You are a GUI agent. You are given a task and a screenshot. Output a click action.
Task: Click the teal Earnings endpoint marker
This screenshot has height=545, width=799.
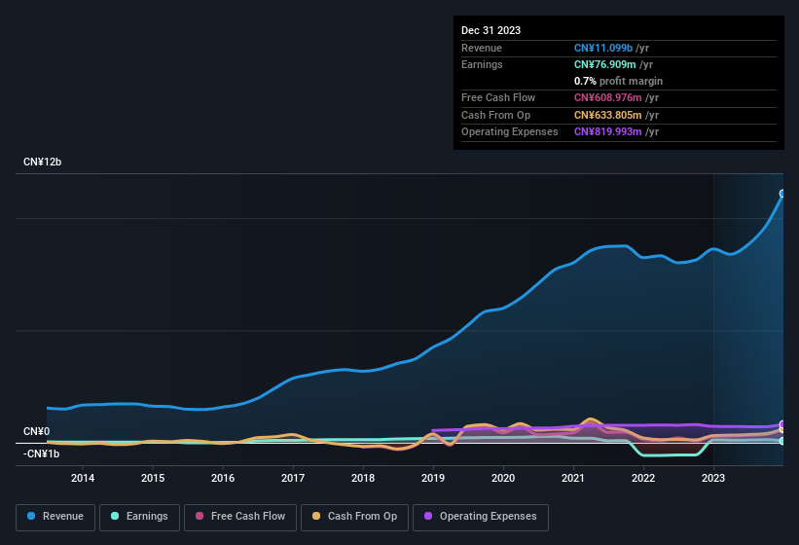[782, 441]
